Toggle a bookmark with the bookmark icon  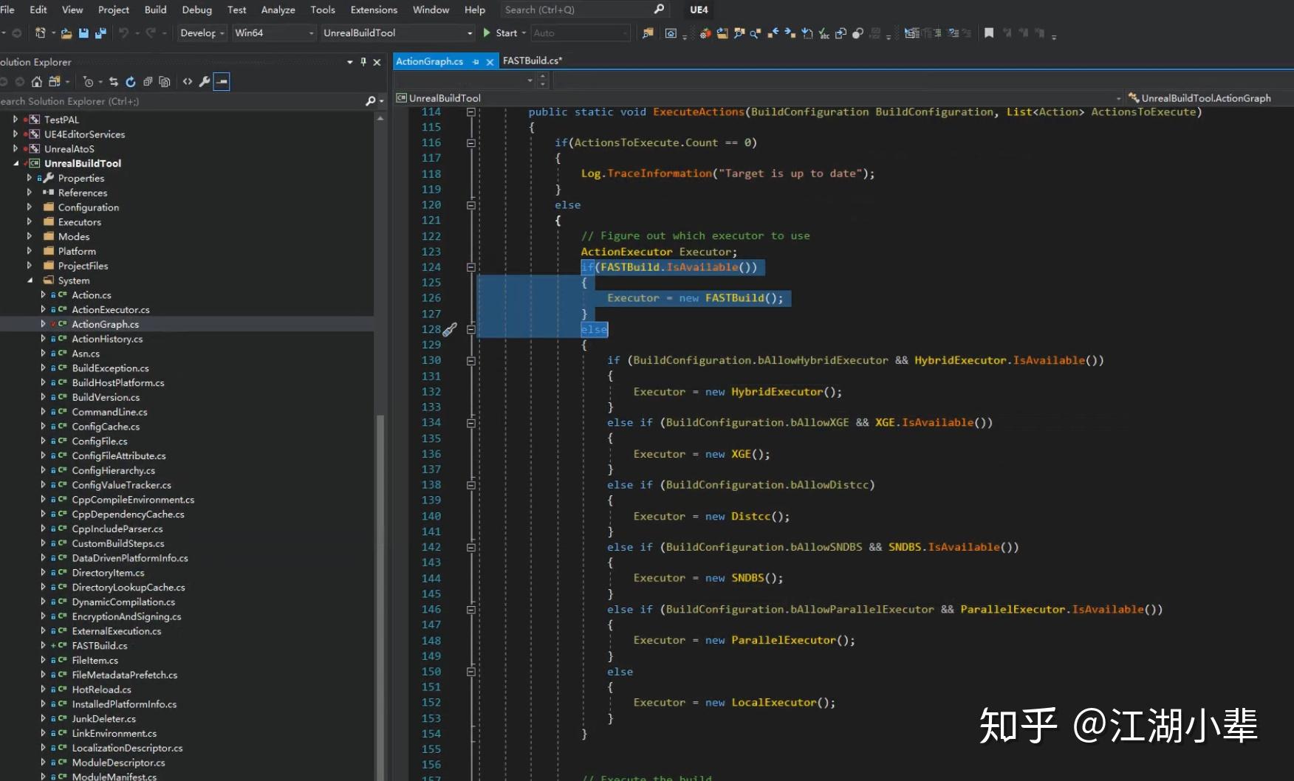pos(989,32)
